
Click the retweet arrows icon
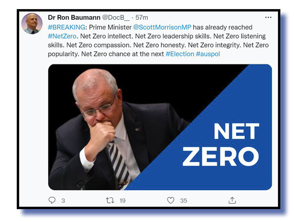tap(110, 200)
